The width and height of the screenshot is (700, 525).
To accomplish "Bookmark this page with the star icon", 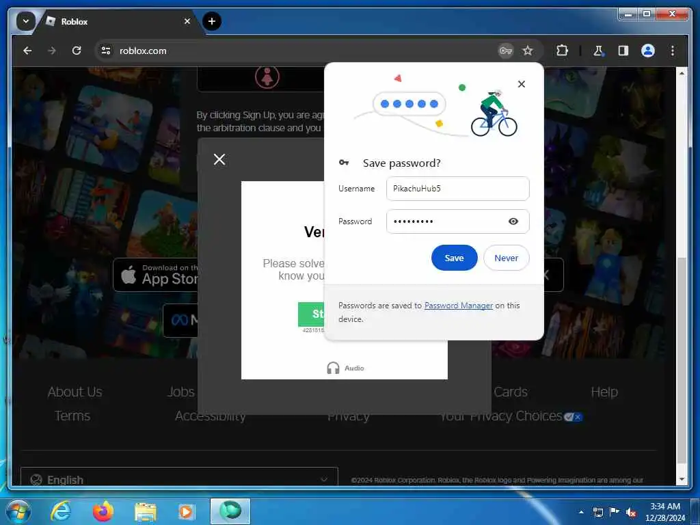I will (x=528, y=51).
